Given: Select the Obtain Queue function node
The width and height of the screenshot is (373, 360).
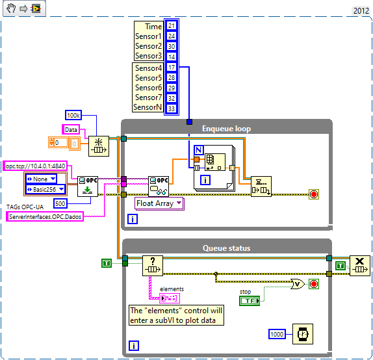Looking at the screenshot, I should (99, 146).
